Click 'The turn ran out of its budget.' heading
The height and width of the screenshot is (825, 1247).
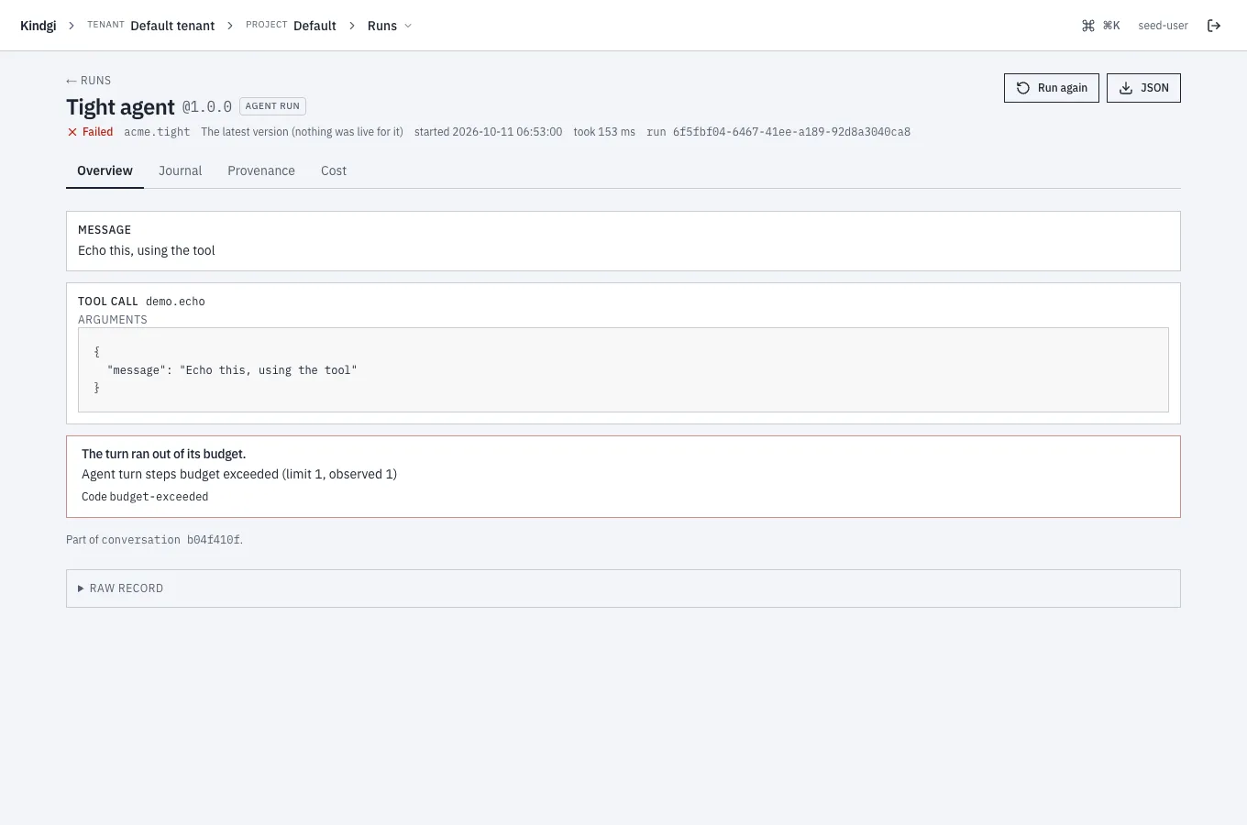tap(164, 454)
